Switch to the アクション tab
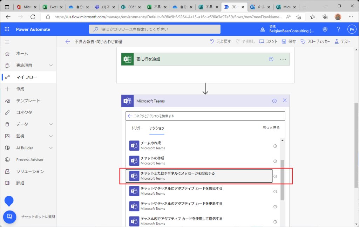The image size is (359, 227). point(157,128)
